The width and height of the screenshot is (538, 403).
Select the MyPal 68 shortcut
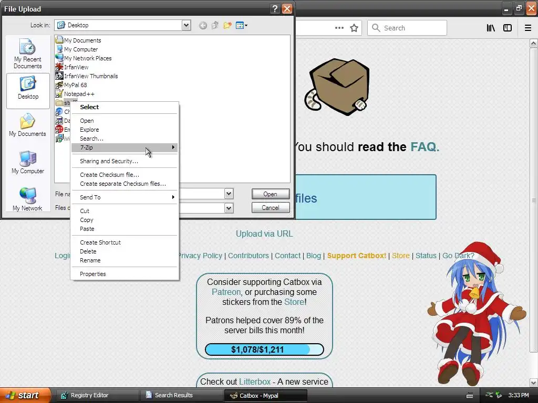tap(71, 84)
